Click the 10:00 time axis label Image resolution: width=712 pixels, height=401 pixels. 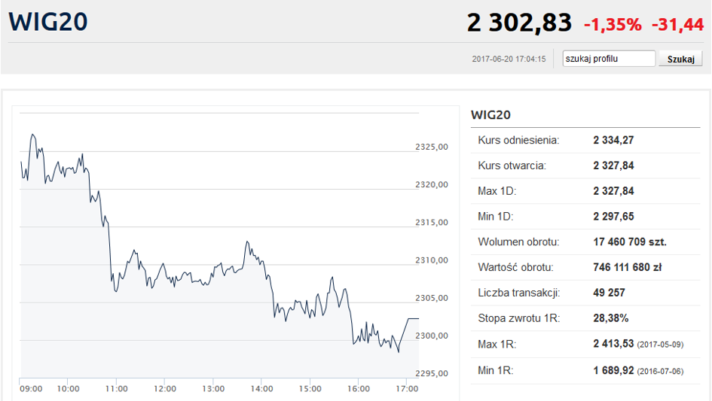[x=68, y=389]
